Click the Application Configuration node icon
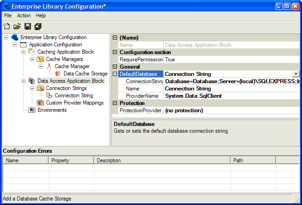This screenshot has width=302, height=205. pyautogui.click(x=23, y=45)
